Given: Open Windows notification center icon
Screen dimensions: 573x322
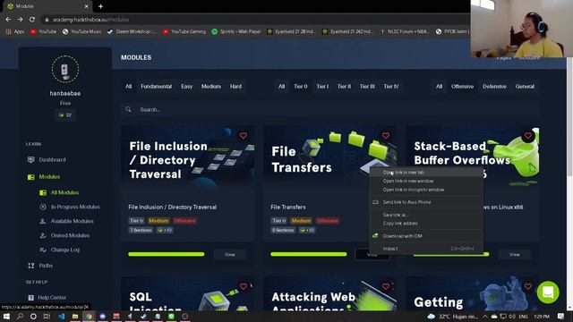Looking at the screenshot, I should [561, 316].
